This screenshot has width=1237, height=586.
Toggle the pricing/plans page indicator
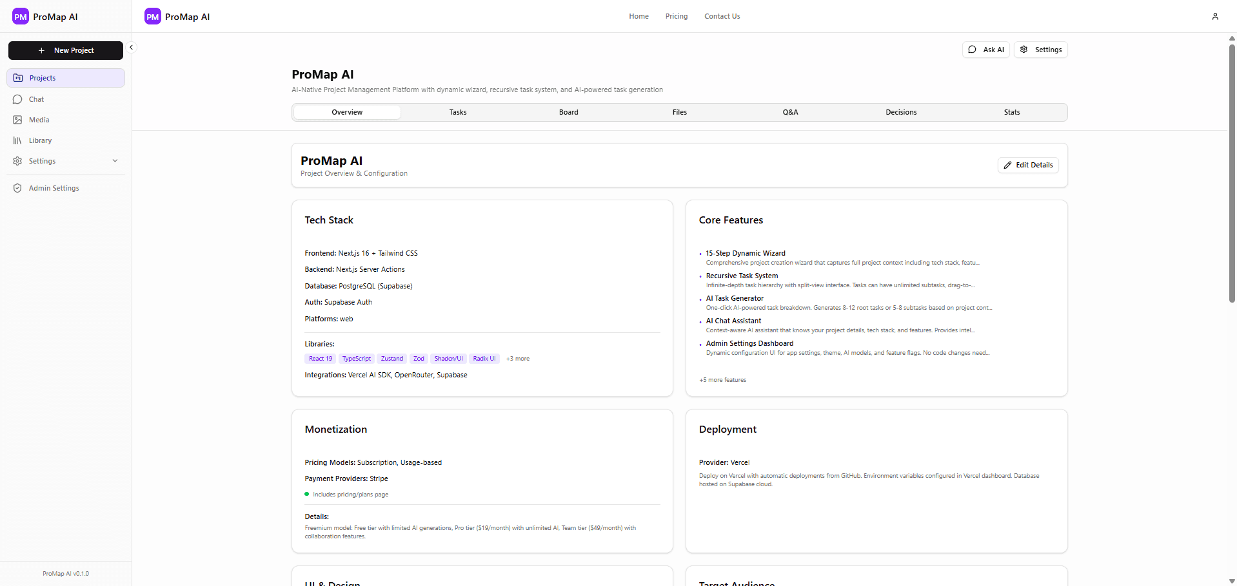(307, 494)
